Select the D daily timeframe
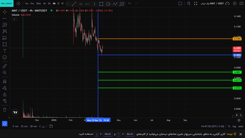Screen dimensions: 245x138 tap(59, 4)
